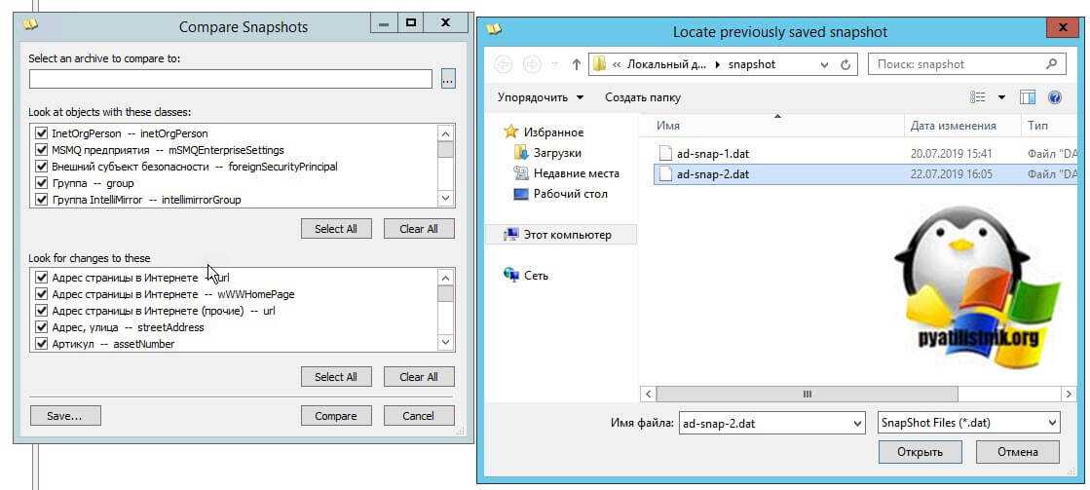
Task: Toggle wWWHomePage attribute checkbox
Action: (40, 294)
